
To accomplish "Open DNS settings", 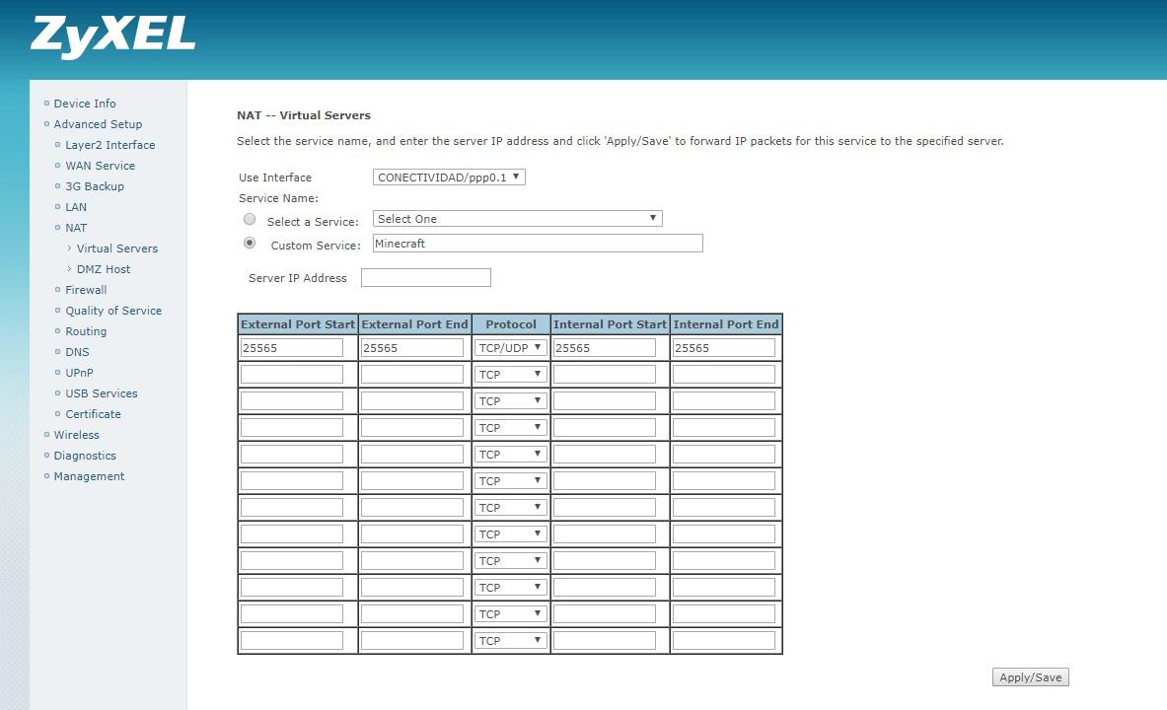I will click(x=77, y=352).
